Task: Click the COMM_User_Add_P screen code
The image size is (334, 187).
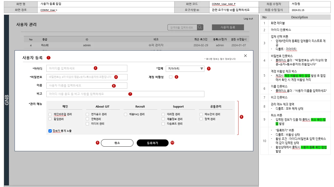Action: coord(224,4)
